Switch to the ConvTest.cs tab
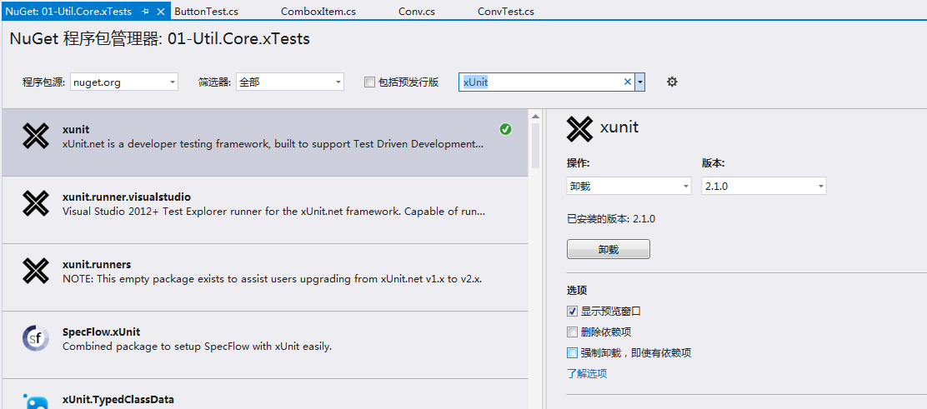This screenshot has height=409, width=927. (505, 11)
